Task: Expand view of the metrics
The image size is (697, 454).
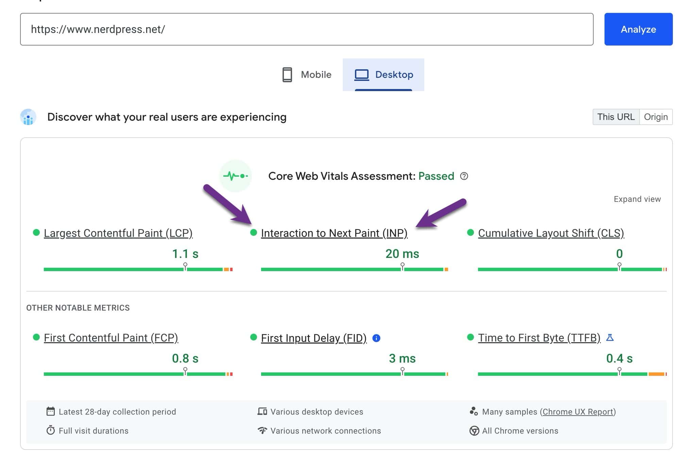Action: click(x=637, y=199)
